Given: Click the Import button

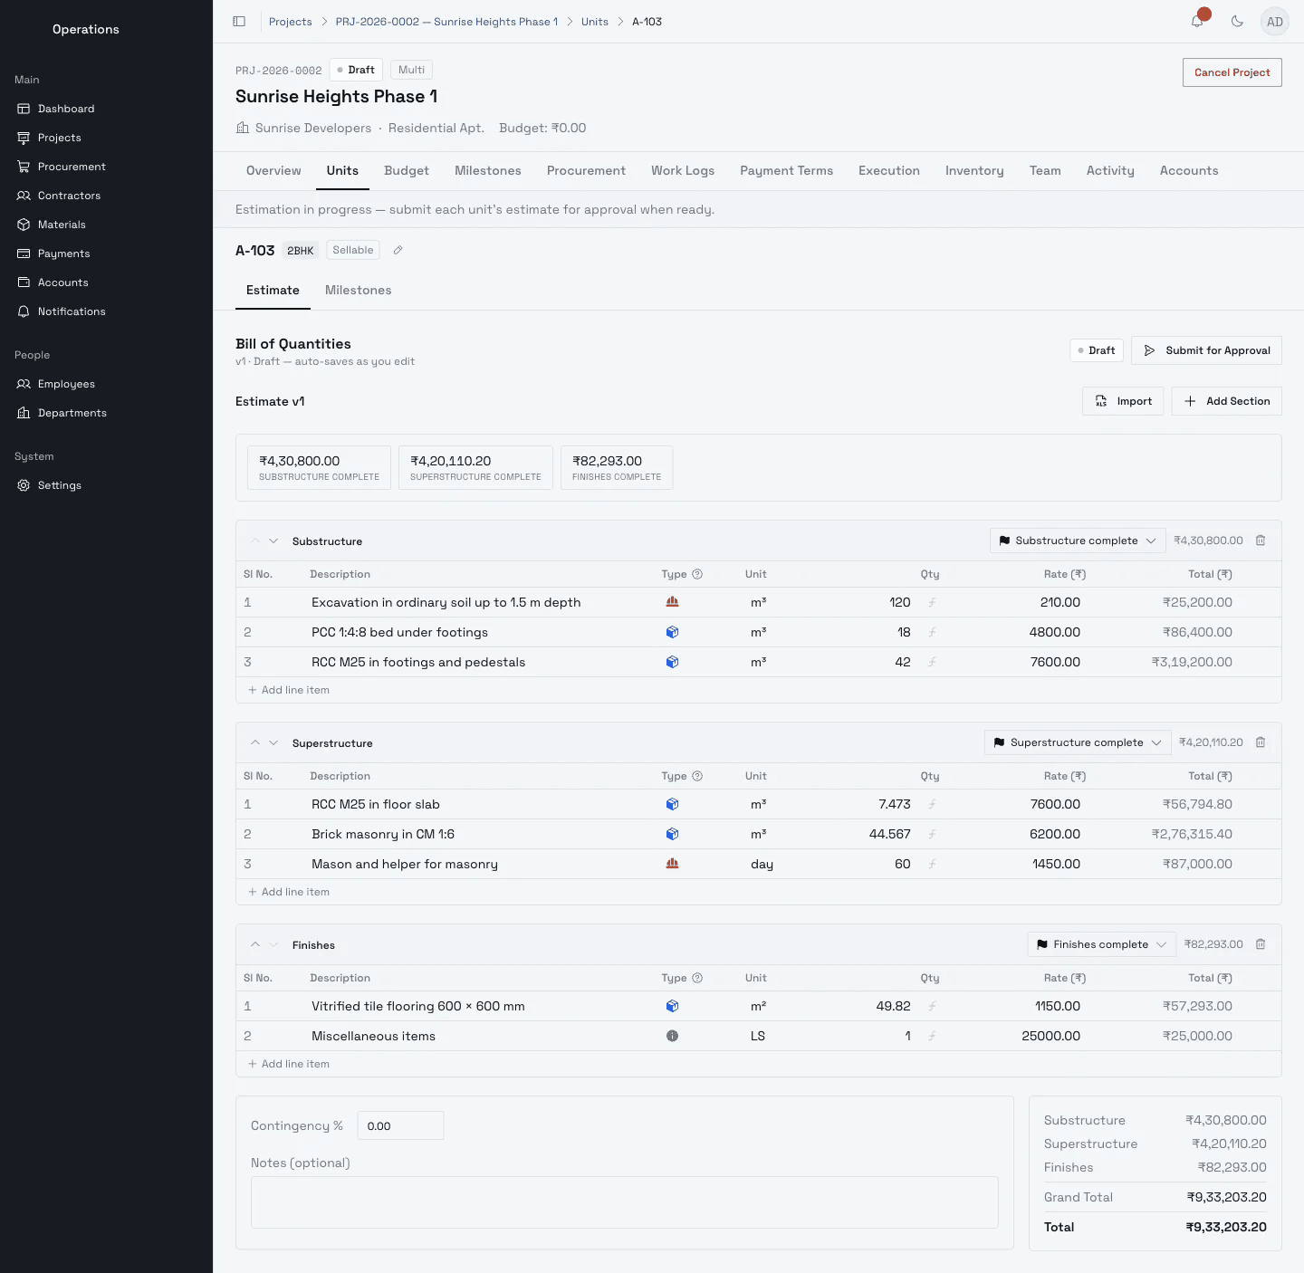Looking at the screenshot, I should [x=1123, y=401].
